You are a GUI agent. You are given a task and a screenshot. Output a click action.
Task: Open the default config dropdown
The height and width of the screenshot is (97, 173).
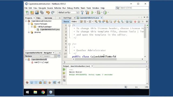pyautogui.click(x=78, y=13)
